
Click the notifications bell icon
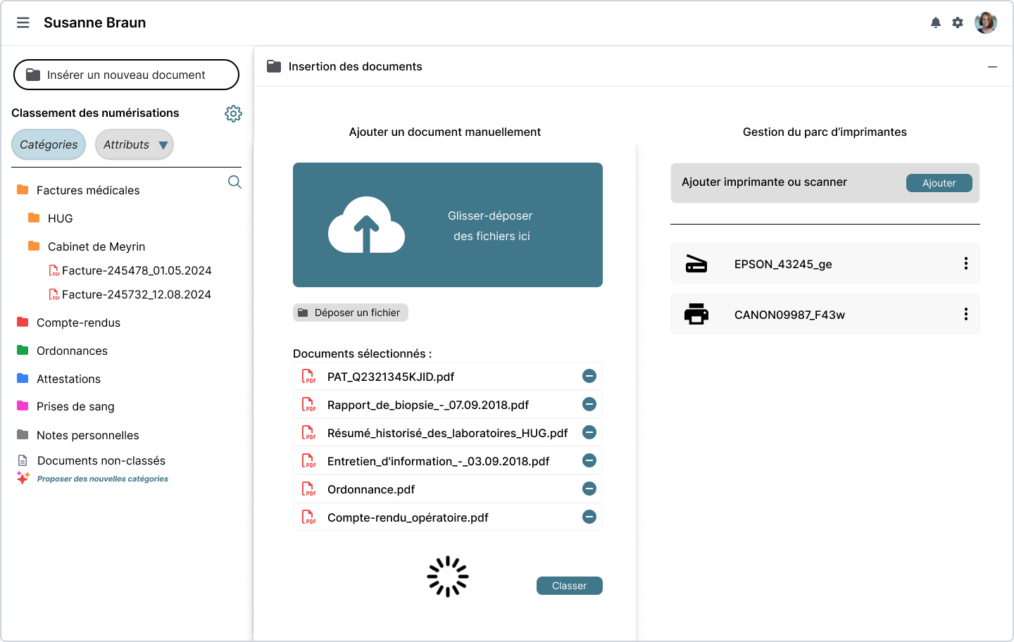click(x=935, y=23)
